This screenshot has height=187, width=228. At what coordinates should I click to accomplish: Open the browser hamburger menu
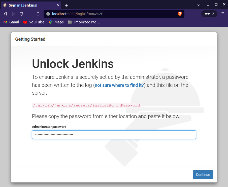tap(223, 14)
